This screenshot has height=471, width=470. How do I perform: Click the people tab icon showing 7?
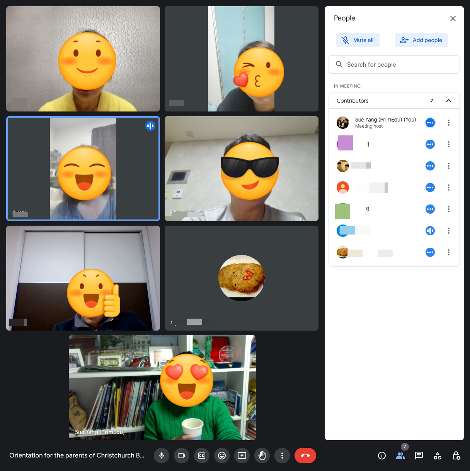click(400, 456)
